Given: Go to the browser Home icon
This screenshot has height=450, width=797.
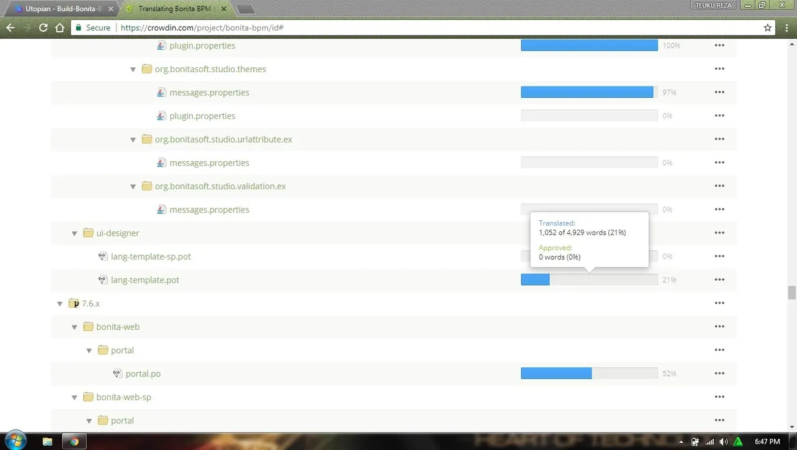Looking at the screenshot, I should (x=60, y=27).
